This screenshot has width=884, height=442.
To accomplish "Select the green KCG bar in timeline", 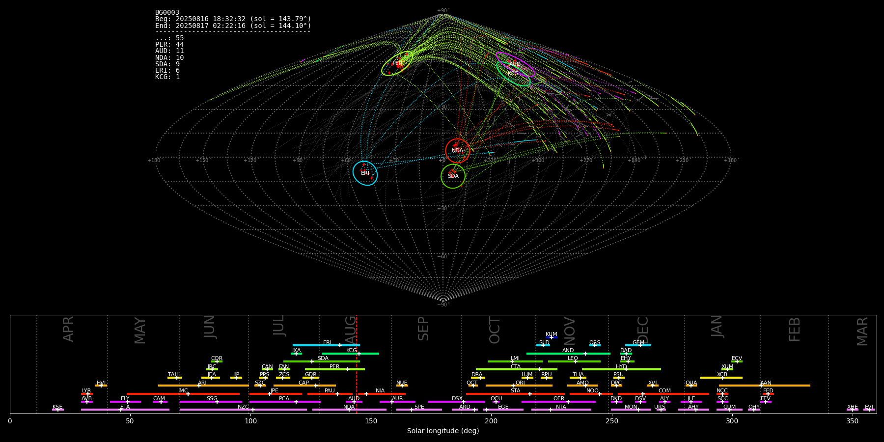I will (x=350, y=354).
